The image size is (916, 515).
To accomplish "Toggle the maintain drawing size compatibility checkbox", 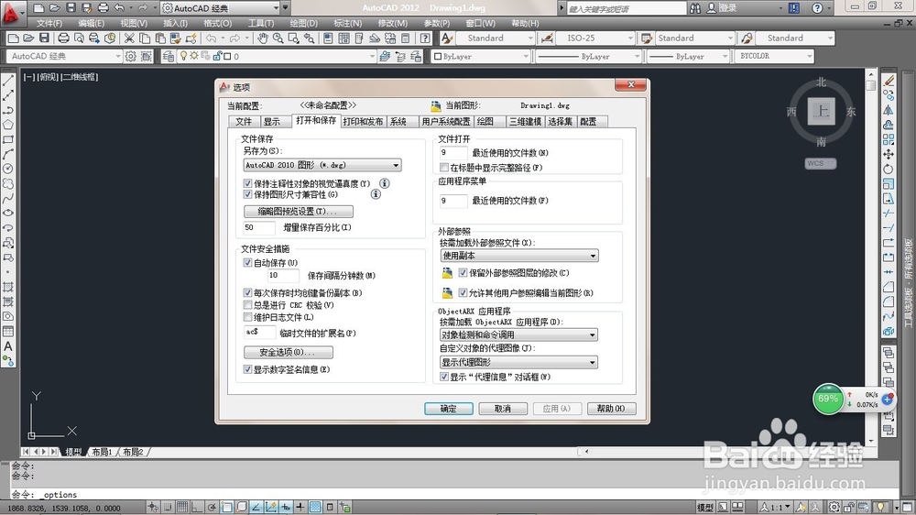I will (247, 194).
